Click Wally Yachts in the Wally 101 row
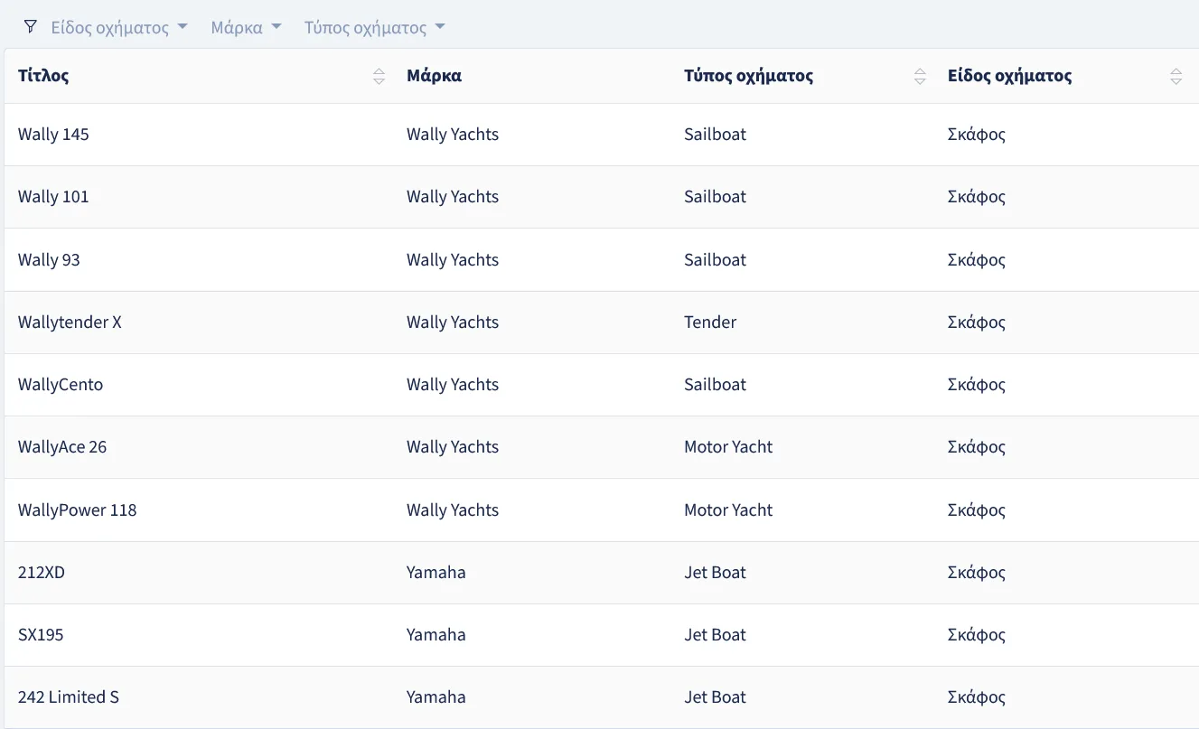This screenshot has width=1199, height=729. [453, 197]
